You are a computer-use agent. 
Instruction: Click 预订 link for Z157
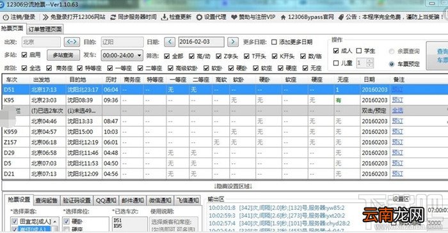pyautogui.click(x=397, y=142)
